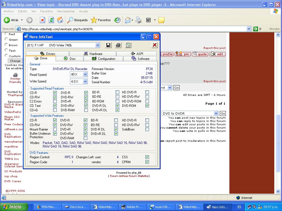Expand the address bar dropdown
Viewport: 282px width, 211px height.
point(249,29)
